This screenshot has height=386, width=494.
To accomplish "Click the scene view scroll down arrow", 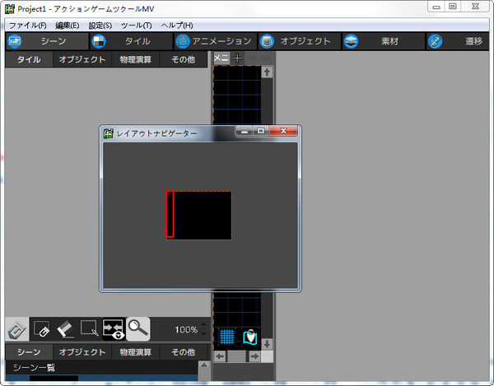I will [267, 344].
